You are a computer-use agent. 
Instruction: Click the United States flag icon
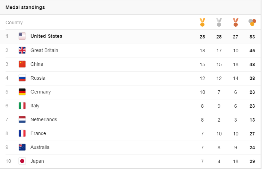pos(22,36)
